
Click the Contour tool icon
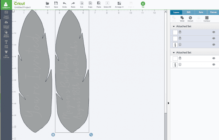[207, 18]
